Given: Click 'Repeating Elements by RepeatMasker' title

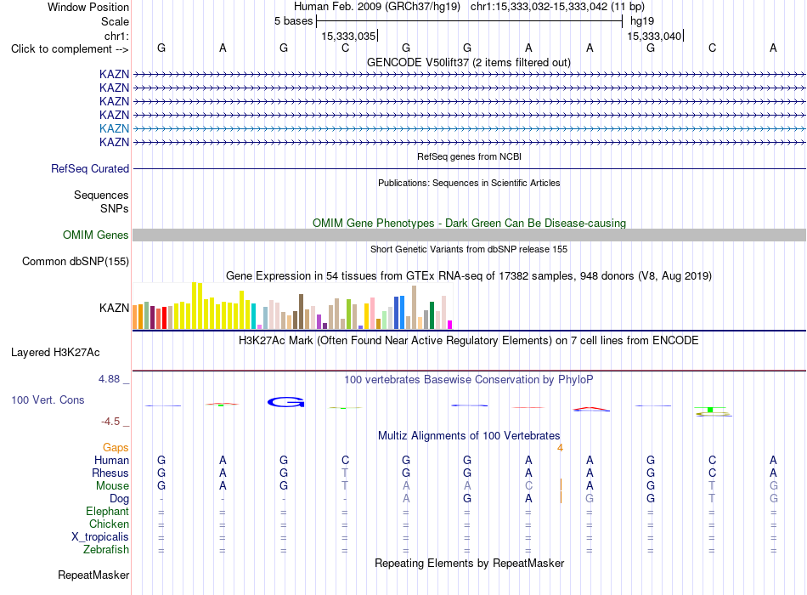Looking at the screenshot, I should (469, 563).
